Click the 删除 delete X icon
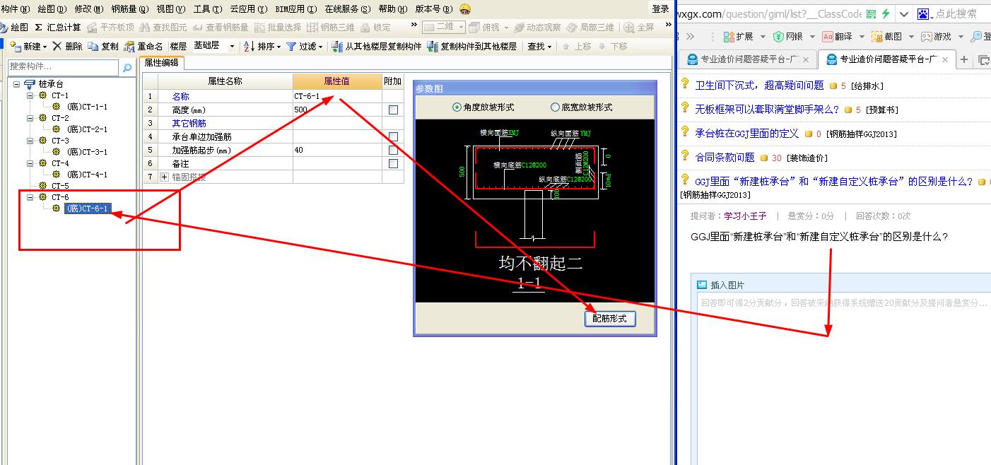This screenshot has height=465, width=991. point(57,46)
